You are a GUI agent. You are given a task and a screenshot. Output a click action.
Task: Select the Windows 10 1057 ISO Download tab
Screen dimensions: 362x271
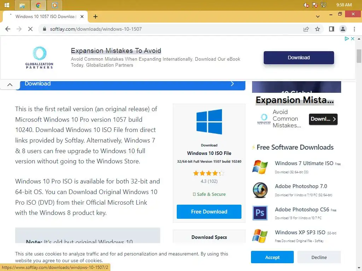[x=45, y=17]
